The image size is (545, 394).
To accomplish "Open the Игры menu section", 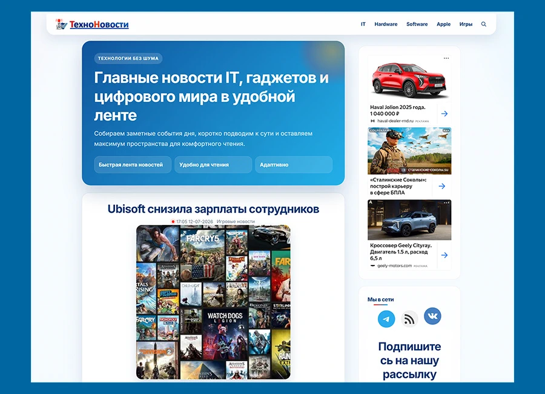I will (466, 24).
